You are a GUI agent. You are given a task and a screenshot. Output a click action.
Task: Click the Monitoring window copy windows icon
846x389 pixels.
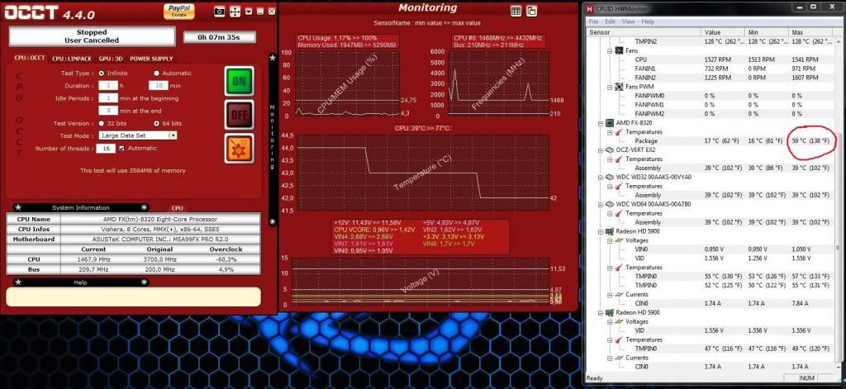point(531,11)
